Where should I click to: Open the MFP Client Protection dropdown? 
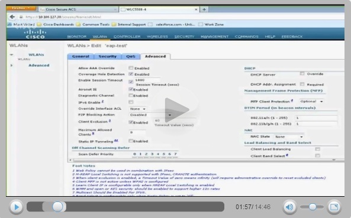point(311,102)
